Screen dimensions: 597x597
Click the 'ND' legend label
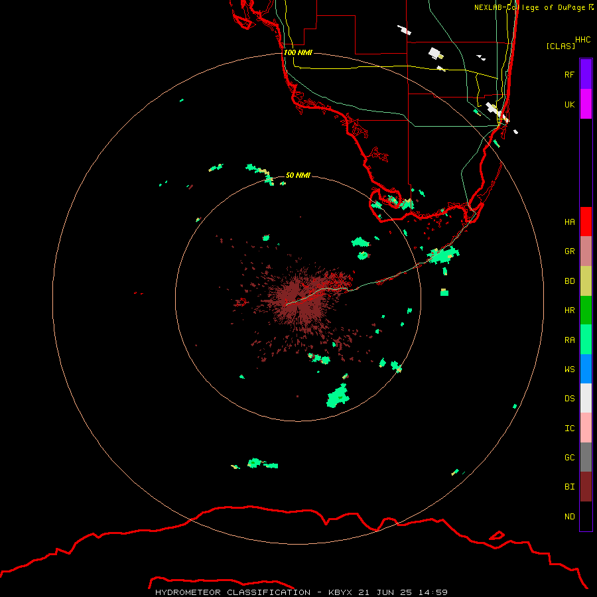[569, 517]
